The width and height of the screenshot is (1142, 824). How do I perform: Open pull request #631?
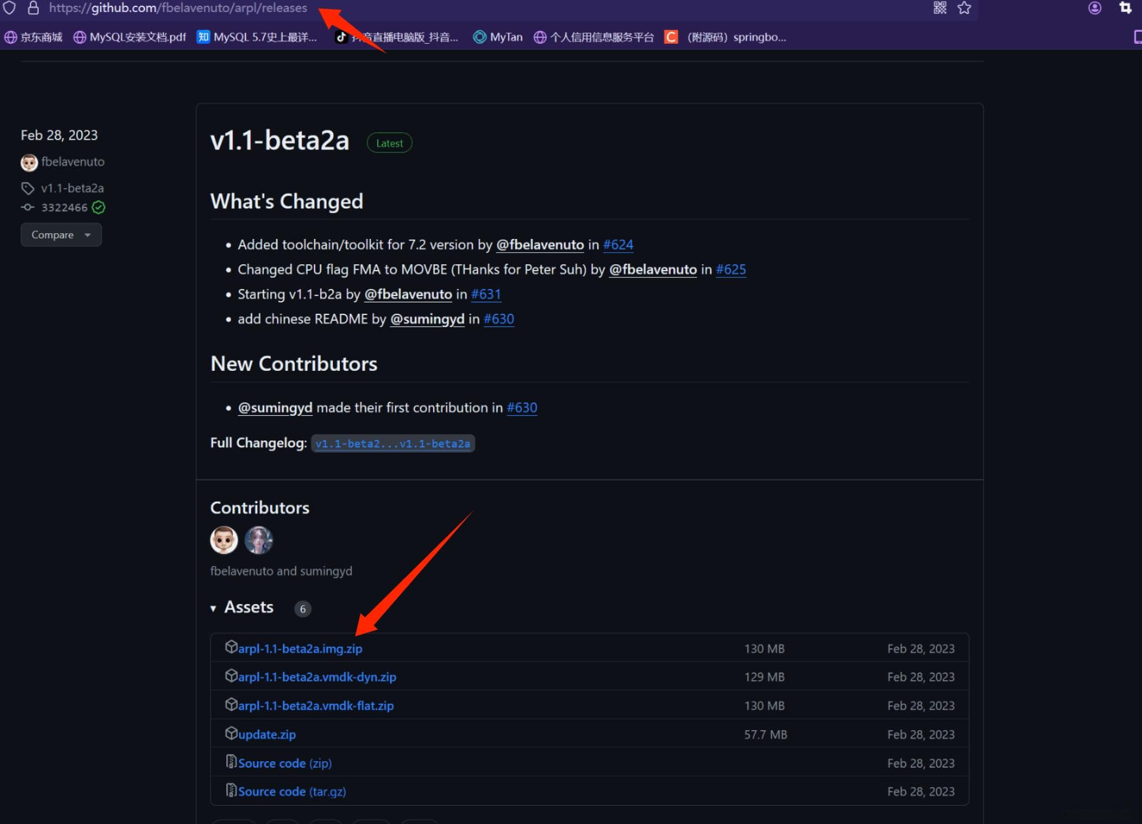486,294
